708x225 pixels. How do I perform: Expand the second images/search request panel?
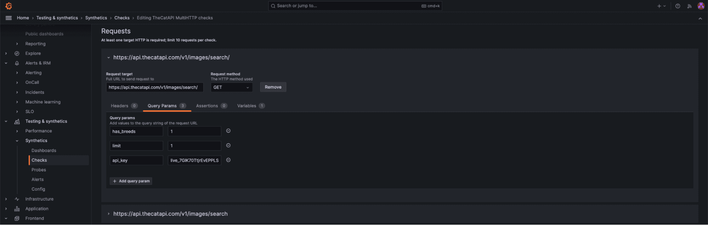[x=108, y=214]
